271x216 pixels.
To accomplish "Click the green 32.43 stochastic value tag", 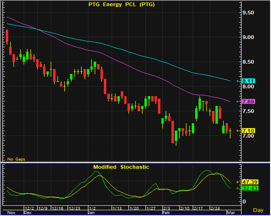I will click(x=250, y=188).
